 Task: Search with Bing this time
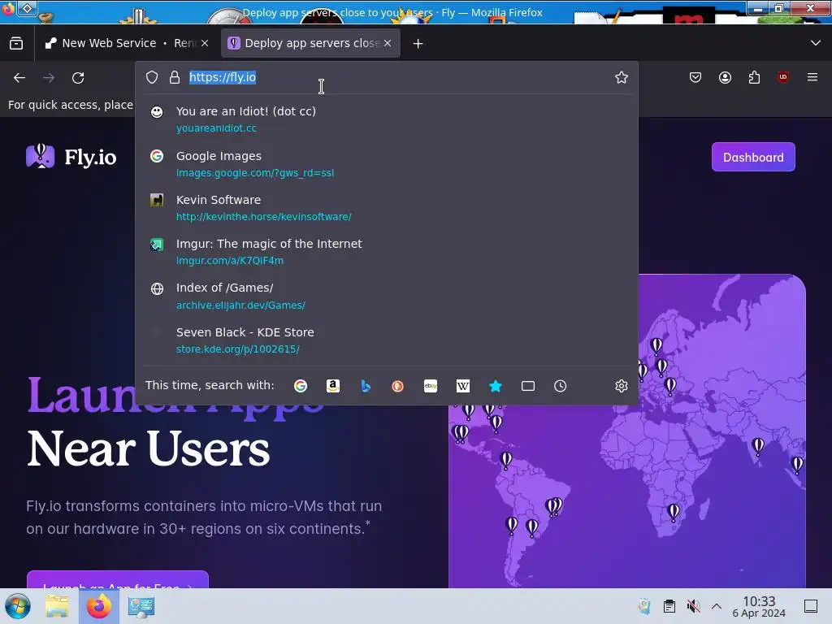(x=366, y=386)
